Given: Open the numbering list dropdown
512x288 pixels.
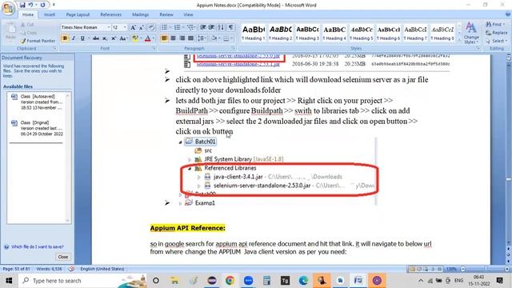Looking at the screenshot, I should (x=182, y=28).
